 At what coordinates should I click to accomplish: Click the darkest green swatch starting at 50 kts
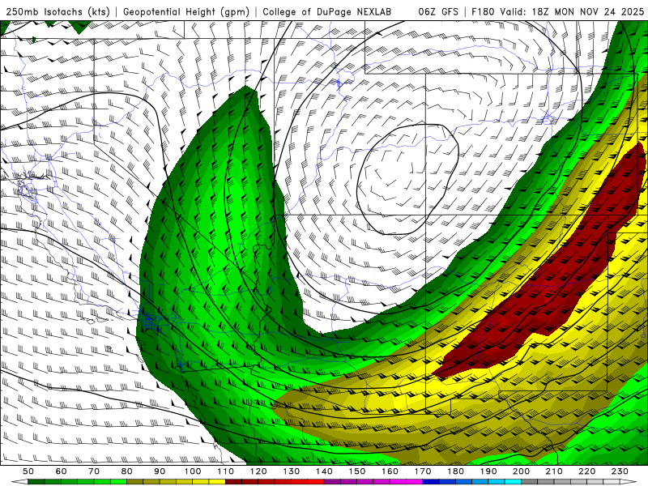tap(36, 482)
